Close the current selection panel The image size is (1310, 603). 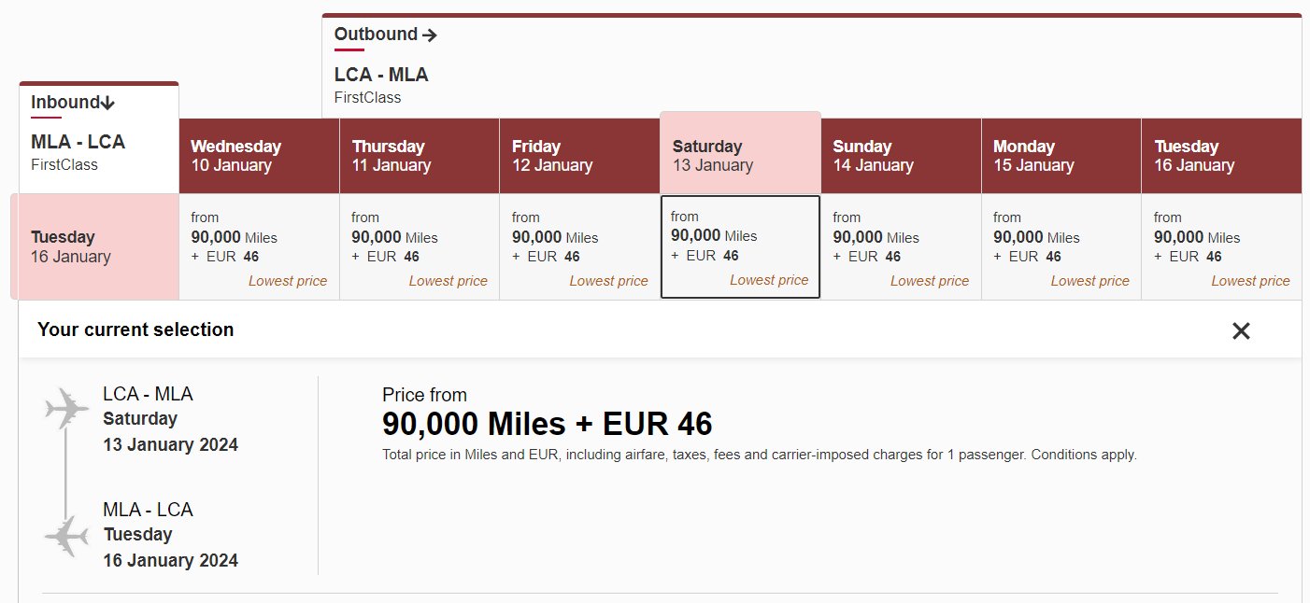tap(1241, 330)
